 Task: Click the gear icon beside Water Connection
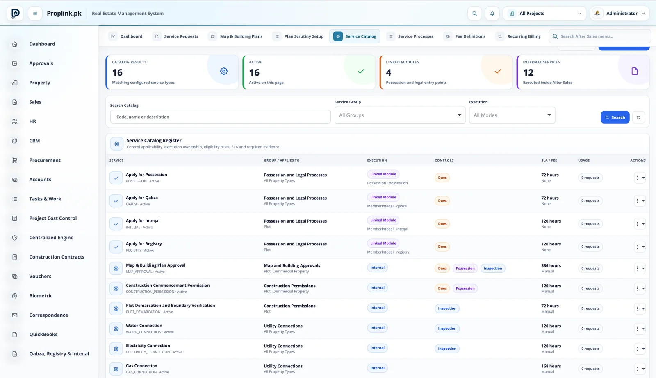point(116,329)
